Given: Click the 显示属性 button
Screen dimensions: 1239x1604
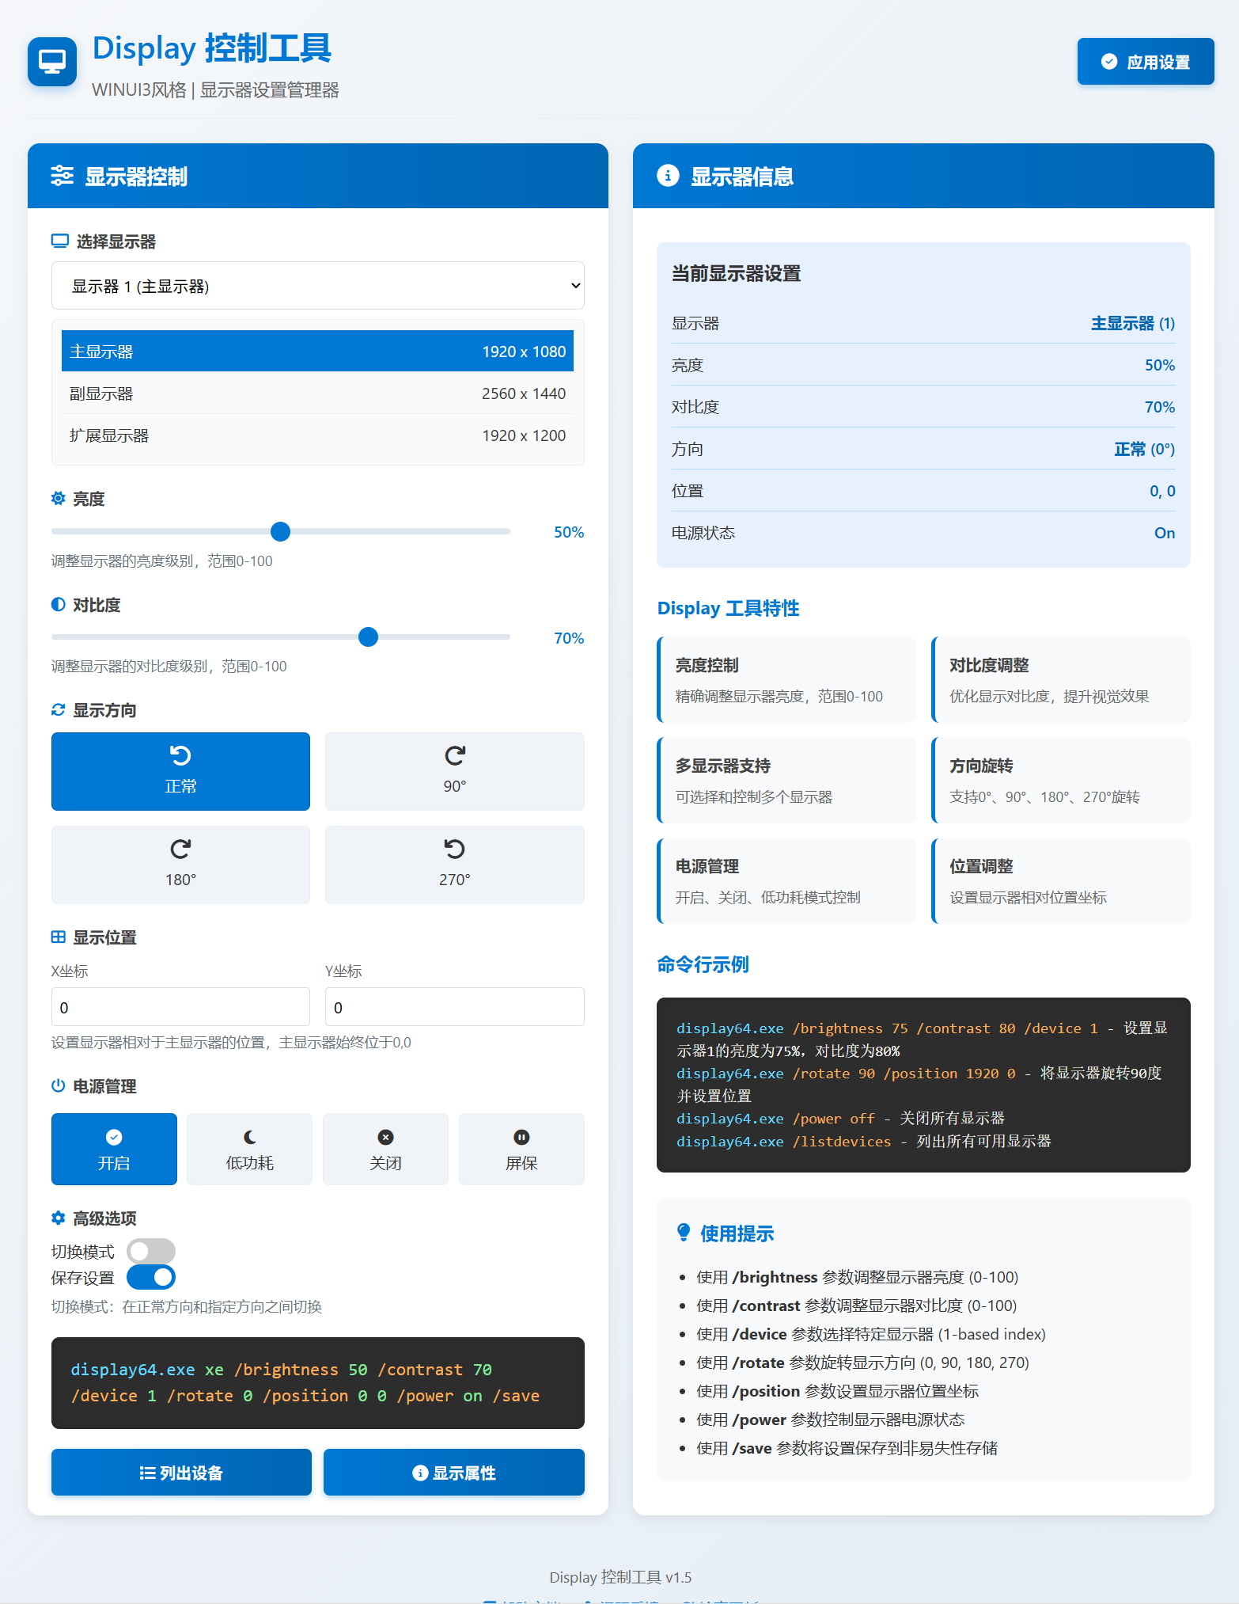Looking at the screenshot, I should coord(454,1473).
